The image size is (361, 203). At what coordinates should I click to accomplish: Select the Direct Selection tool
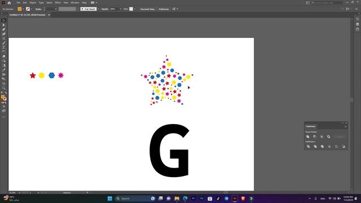4,25
